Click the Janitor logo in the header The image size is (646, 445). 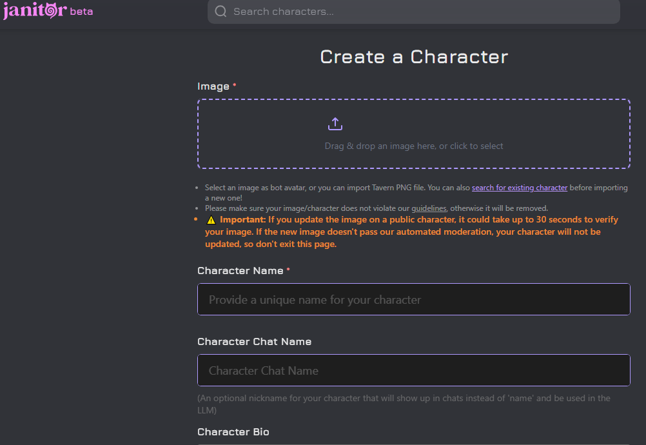[x=34, y=11]
